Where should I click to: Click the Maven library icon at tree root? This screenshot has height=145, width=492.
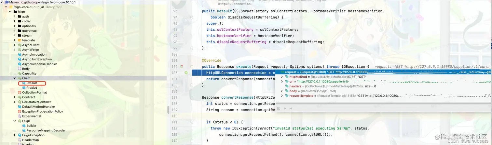point(7,2)
